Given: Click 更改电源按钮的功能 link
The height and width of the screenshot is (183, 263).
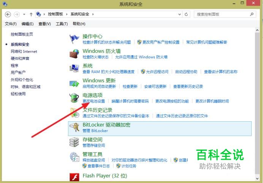Looking at the screenshot, I should click(x=172, y=101).
